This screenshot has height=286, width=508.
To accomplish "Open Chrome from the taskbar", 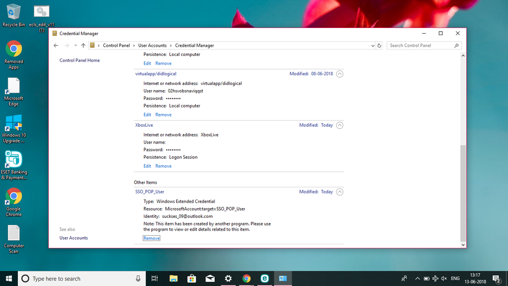I will (247, 278).
